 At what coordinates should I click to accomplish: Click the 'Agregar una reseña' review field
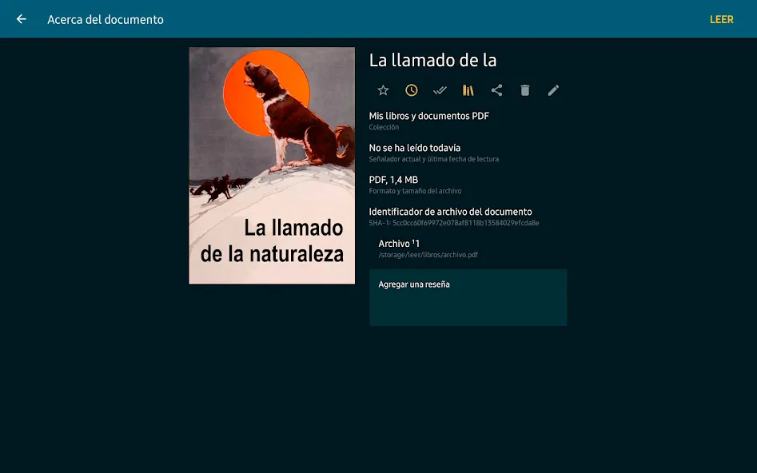(468, 298)
